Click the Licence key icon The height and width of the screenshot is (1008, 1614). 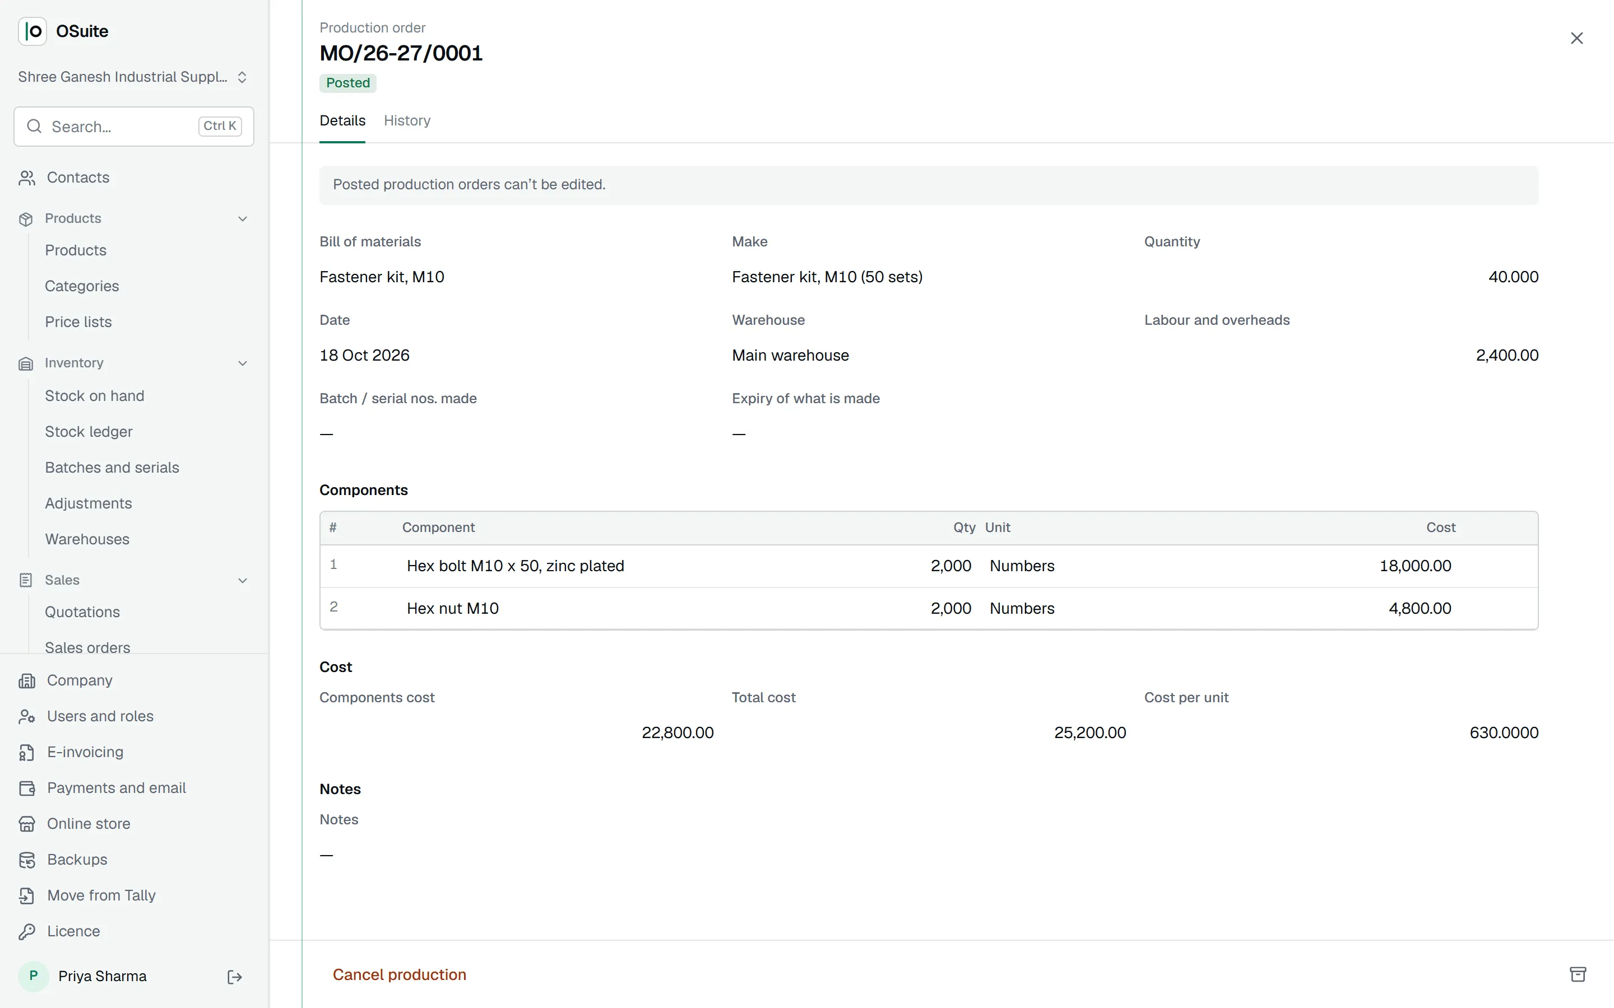click(27, 932)
